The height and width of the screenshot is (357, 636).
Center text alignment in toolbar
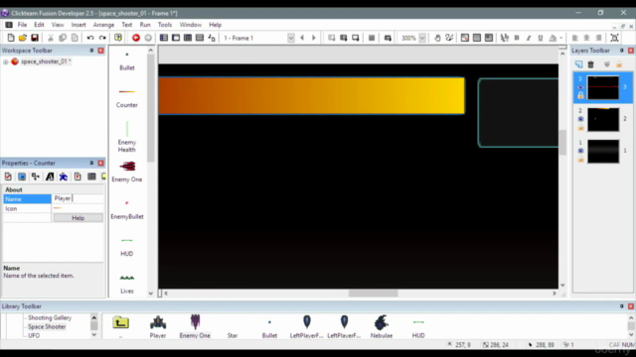pos(586,38)
